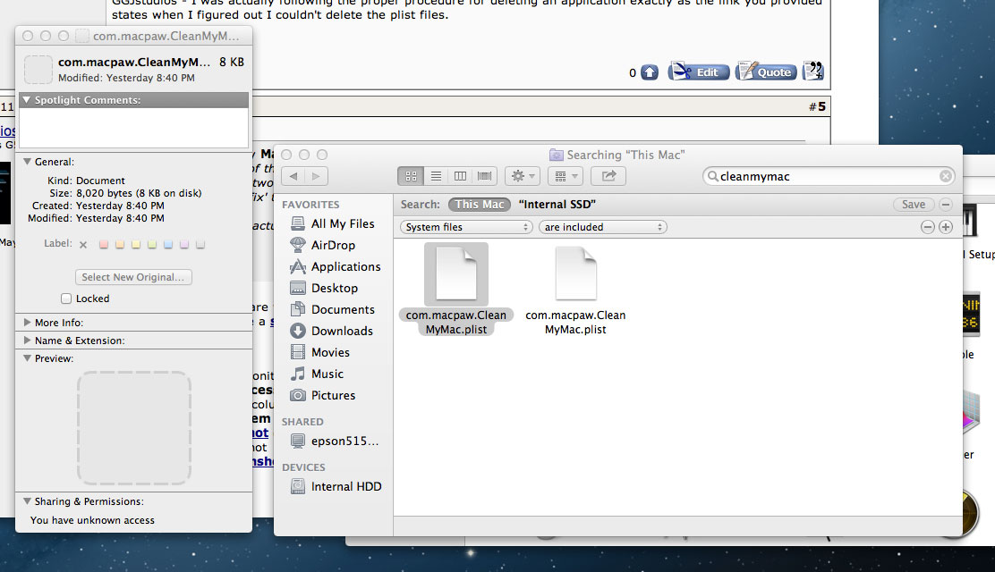Apply the red label color
Screen dimensions: 995x572
click(x=104, y=244)
